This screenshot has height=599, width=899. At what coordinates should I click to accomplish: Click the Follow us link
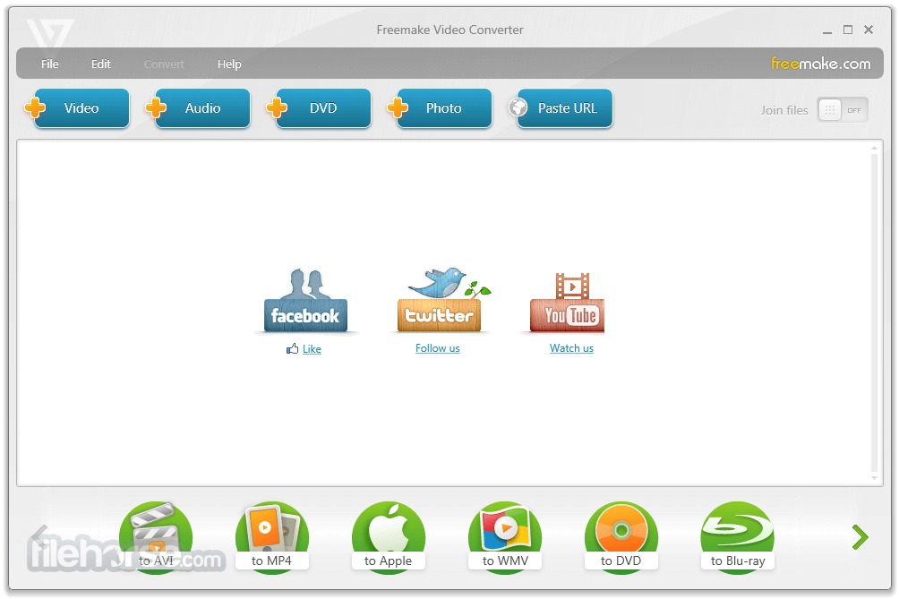(x=437, y=348)
